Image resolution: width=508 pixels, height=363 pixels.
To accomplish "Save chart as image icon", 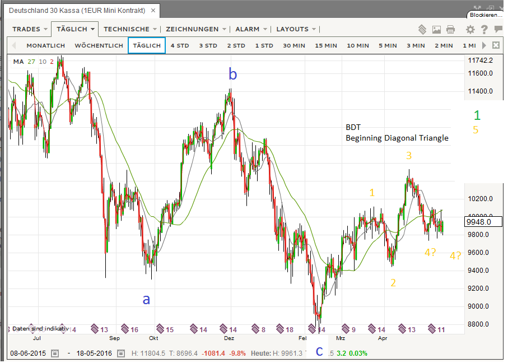I will (x=436, y=29).
